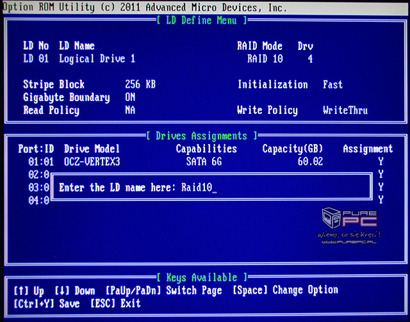Click the OCZ-VERTEX3 drive model
Viewport: 410px width, 322px height.
(x=92, y=162)
